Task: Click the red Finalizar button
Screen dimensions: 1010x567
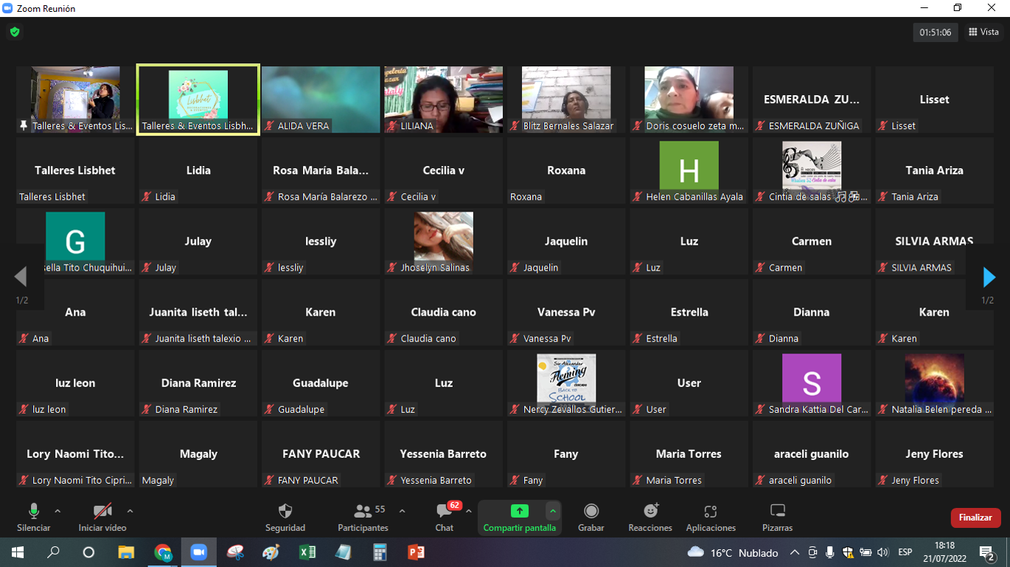Action: [x=975, y=518]
